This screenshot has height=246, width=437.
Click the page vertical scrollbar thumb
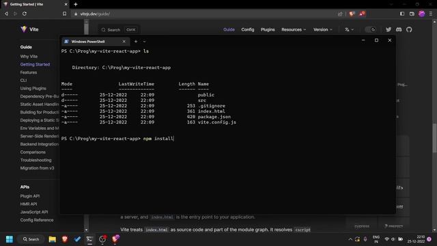point(434,138)
